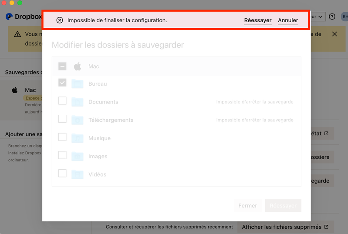Click the 'Documents' folder label
348x234 pixels.
(x=103, y=102)
